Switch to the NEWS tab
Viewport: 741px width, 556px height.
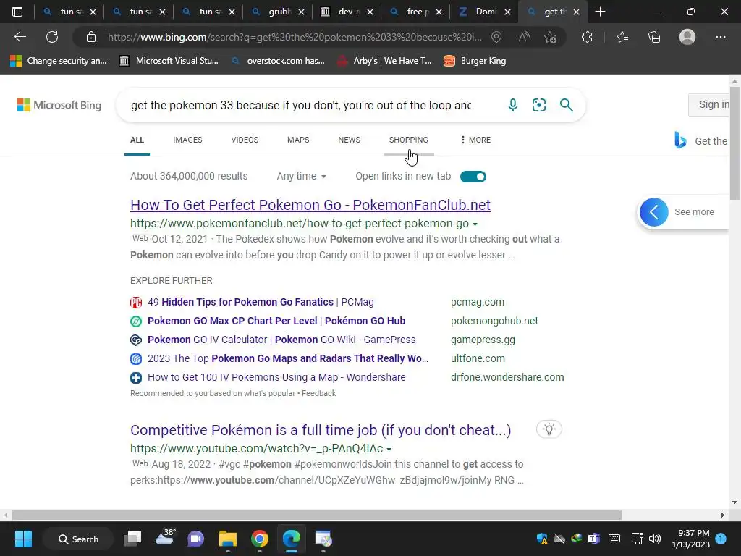coord(350,140)
